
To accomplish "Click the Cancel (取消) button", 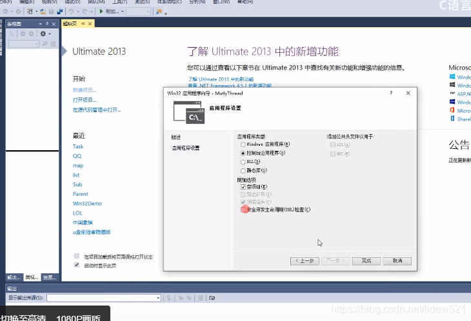I will 397,261.
